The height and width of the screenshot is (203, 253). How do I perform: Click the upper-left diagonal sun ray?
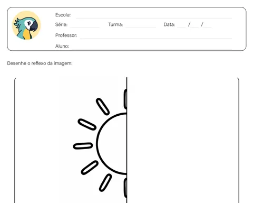pos(87,124)
